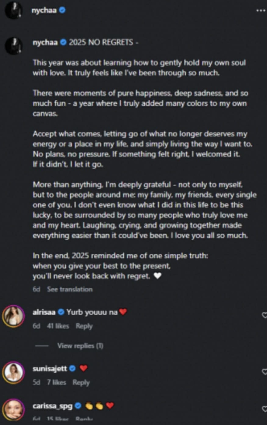
Task: Click See translation under the caption
Action: (x=69, y=289)
